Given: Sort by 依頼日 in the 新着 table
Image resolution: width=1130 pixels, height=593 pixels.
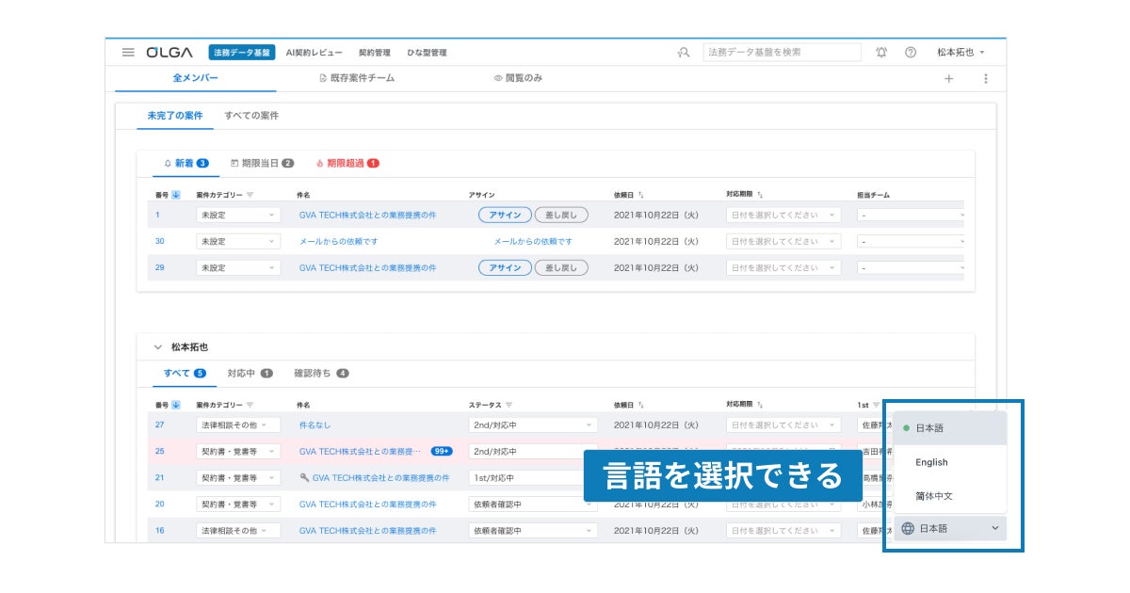Looking at the screenshot, I should 641,195.
